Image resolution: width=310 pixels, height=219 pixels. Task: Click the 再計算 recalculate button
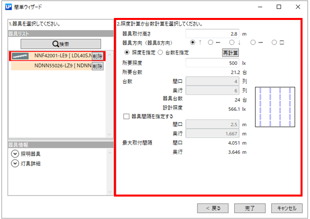click(x=229, y=52)
